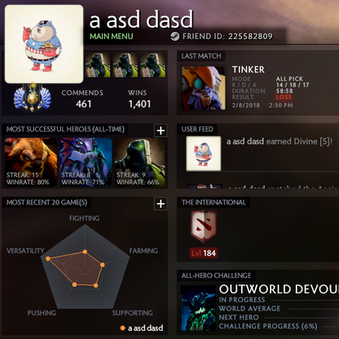Click the International Battle Pass shield icon

coord(204,226)
